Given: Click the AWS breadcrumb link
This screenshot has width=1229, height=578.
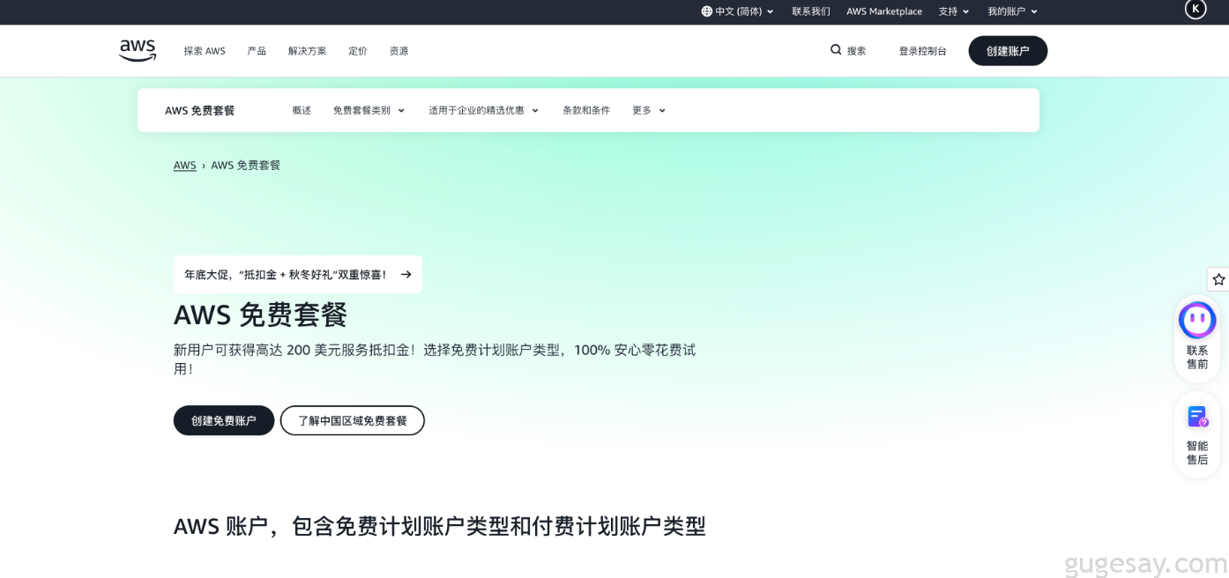Looking at the screenshot, I should pos(185,166).
